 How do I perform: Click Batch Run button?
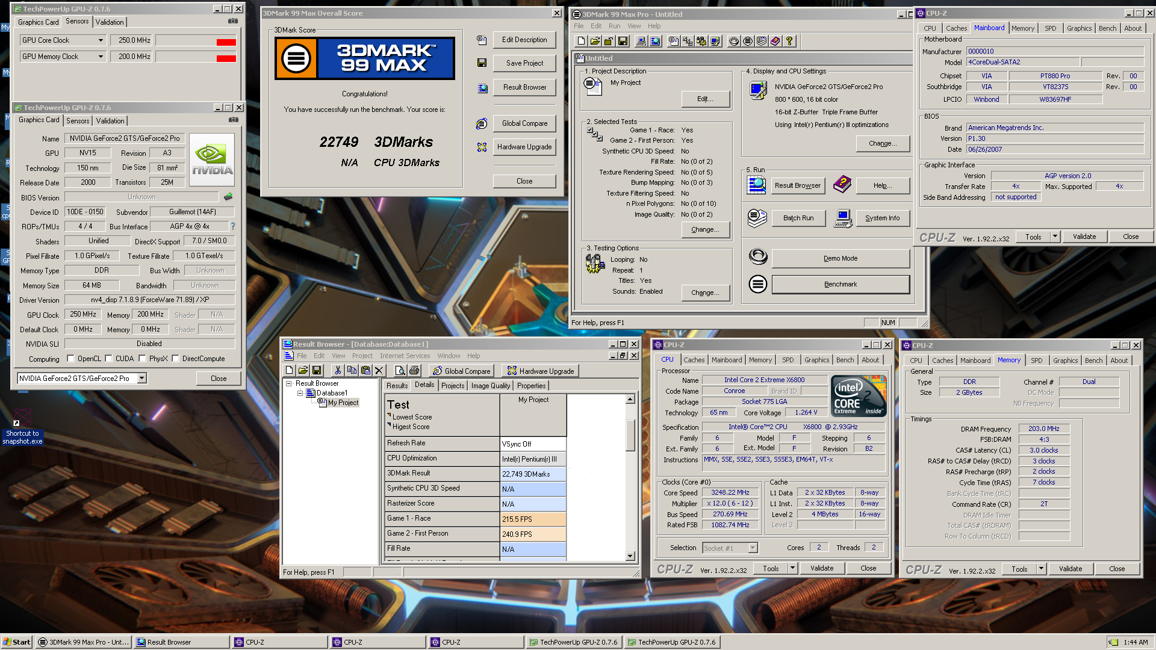pyautogui.click(x=798, y=218)
